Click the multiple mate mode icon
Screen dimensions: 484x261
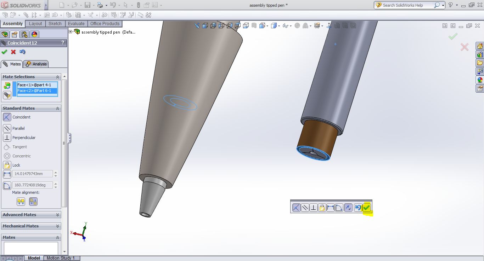pos(7,95)
